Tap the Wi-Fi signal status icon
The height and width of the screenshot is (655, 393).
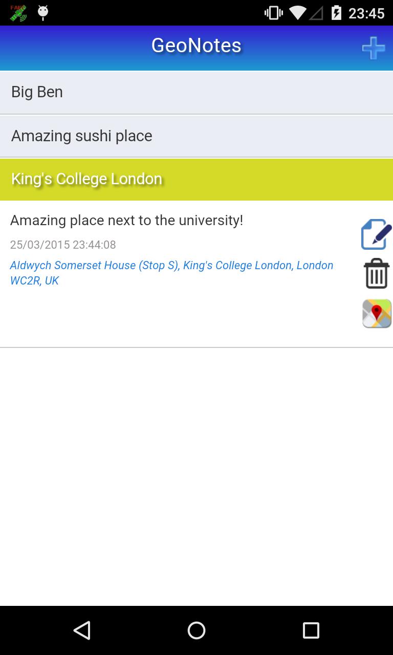[298, 13]
